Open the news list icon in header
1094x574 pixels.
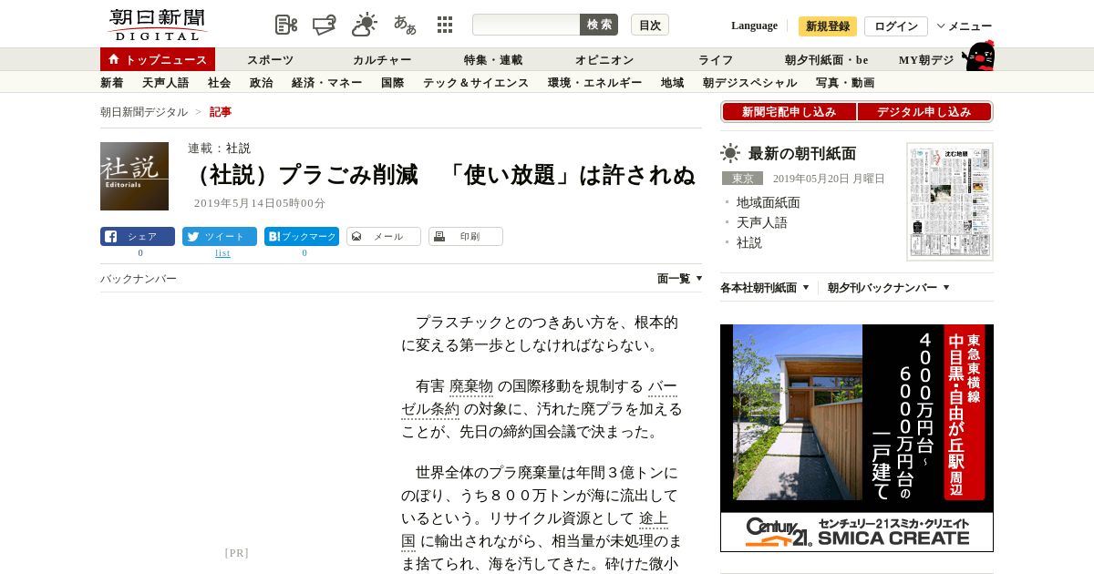tap(286, 25)
